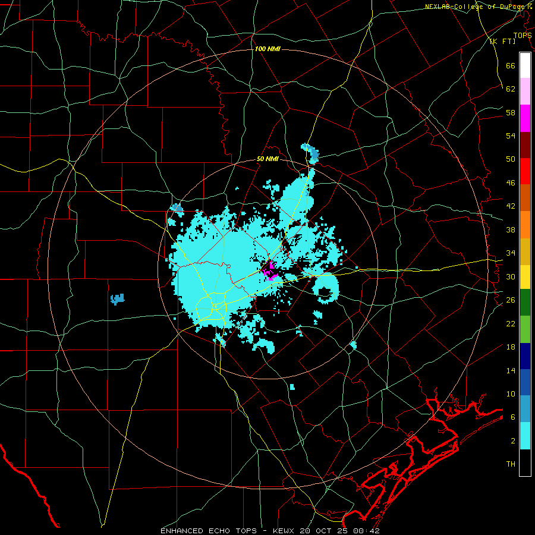Click the "22" legend value
This screenshot has height=535, width=535.
tap(511, 323)
